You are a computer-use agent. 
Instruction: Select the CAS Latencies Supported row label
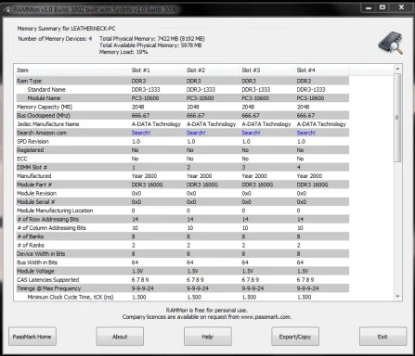(48, 280)
